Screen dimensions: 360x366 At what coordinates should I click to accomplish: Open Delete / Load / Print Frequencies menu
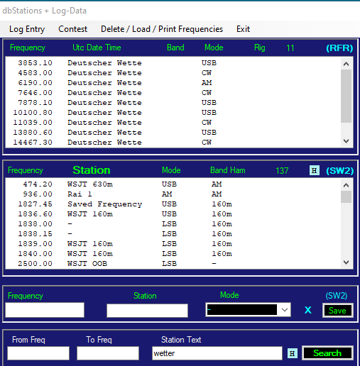(x=162, y=29)
